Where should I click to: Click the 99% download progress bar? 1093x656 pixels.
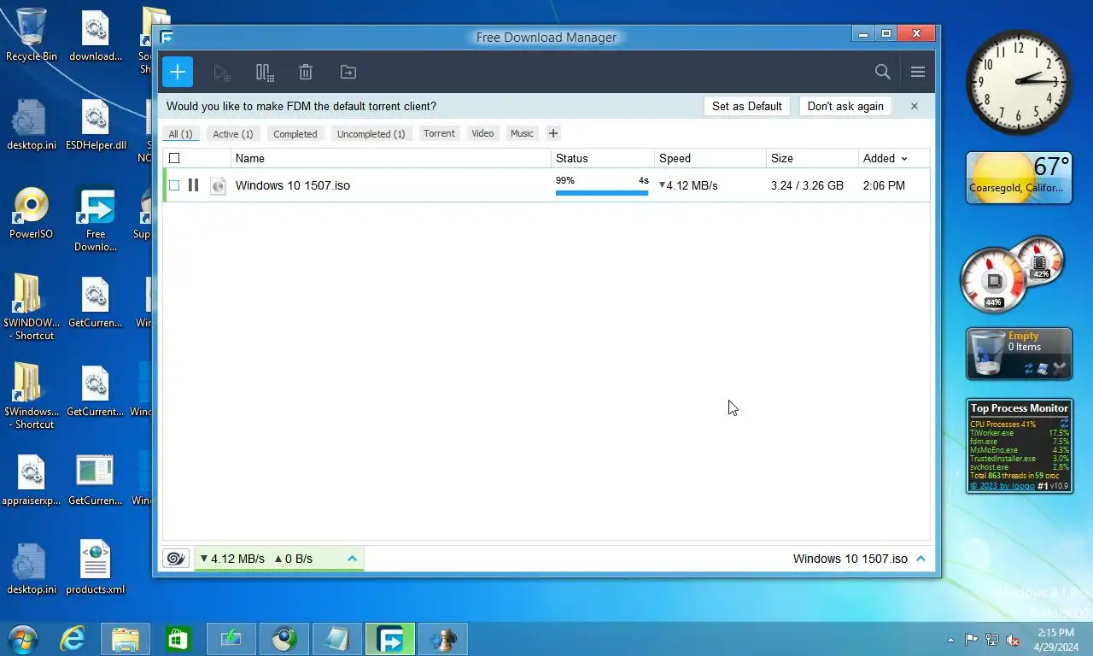(x=602, y=192)
